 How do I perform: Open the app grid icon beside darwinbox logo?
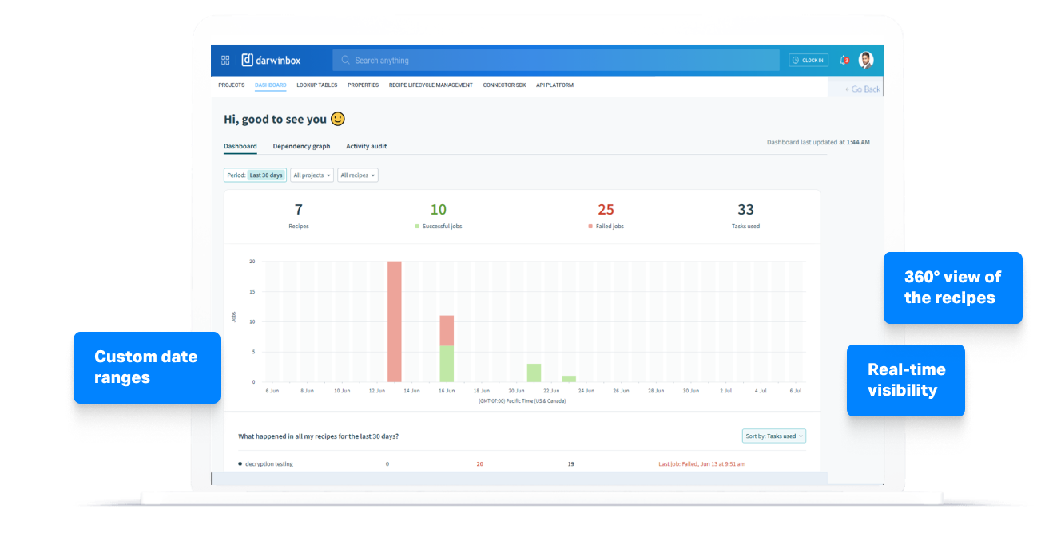(x=225, y=60)
